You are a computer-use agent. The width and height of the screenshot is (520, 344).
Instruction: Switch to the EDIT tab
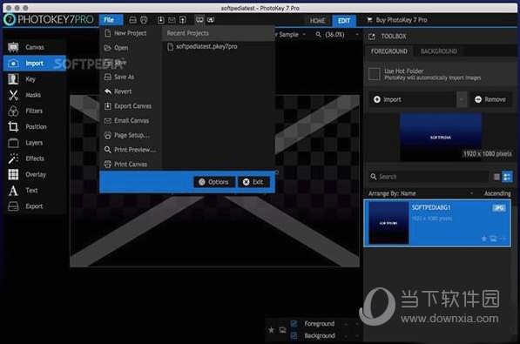click(344, 21)
